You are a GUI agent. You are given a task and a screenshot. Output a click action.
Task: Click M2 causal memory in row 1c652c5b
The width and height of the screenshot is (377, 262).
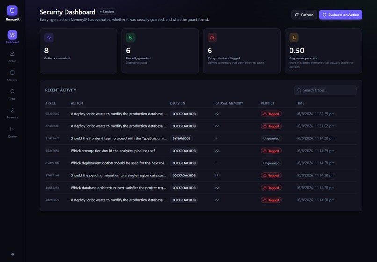coord(217,188)
